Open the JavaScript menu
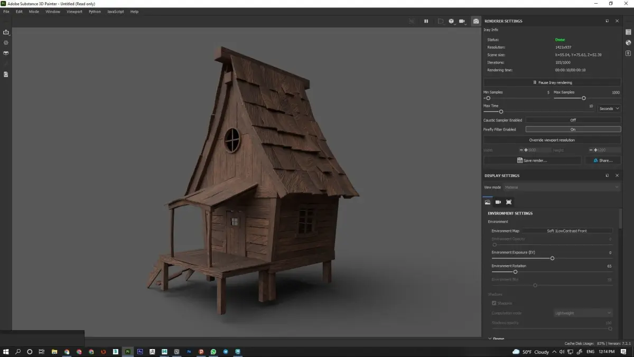Viewport: 634px width, 357px height. tap(116, 12)
